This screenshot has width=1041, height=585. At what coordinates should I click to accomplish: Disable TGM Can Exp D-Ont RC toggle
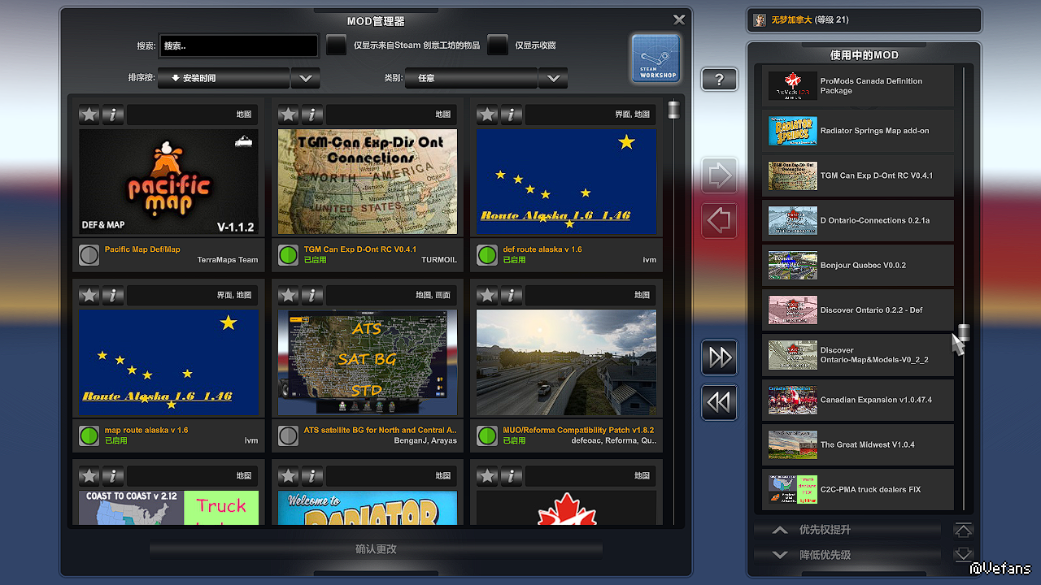(x=288, y=255)
